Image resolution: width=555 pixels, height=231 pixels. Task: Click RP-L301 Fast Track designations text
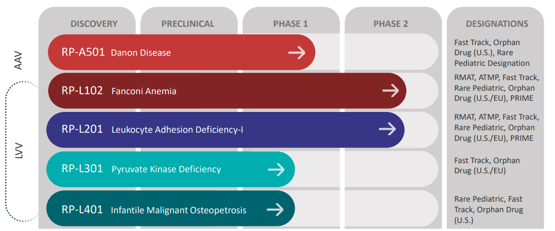coord(487,165)
